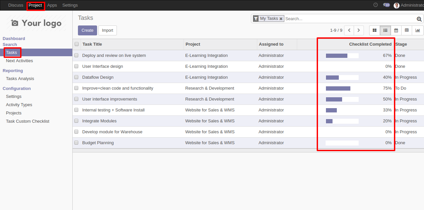Screen dimensions: 424x210
Task: Click the Administrator avatar icon
Action: 397,5
